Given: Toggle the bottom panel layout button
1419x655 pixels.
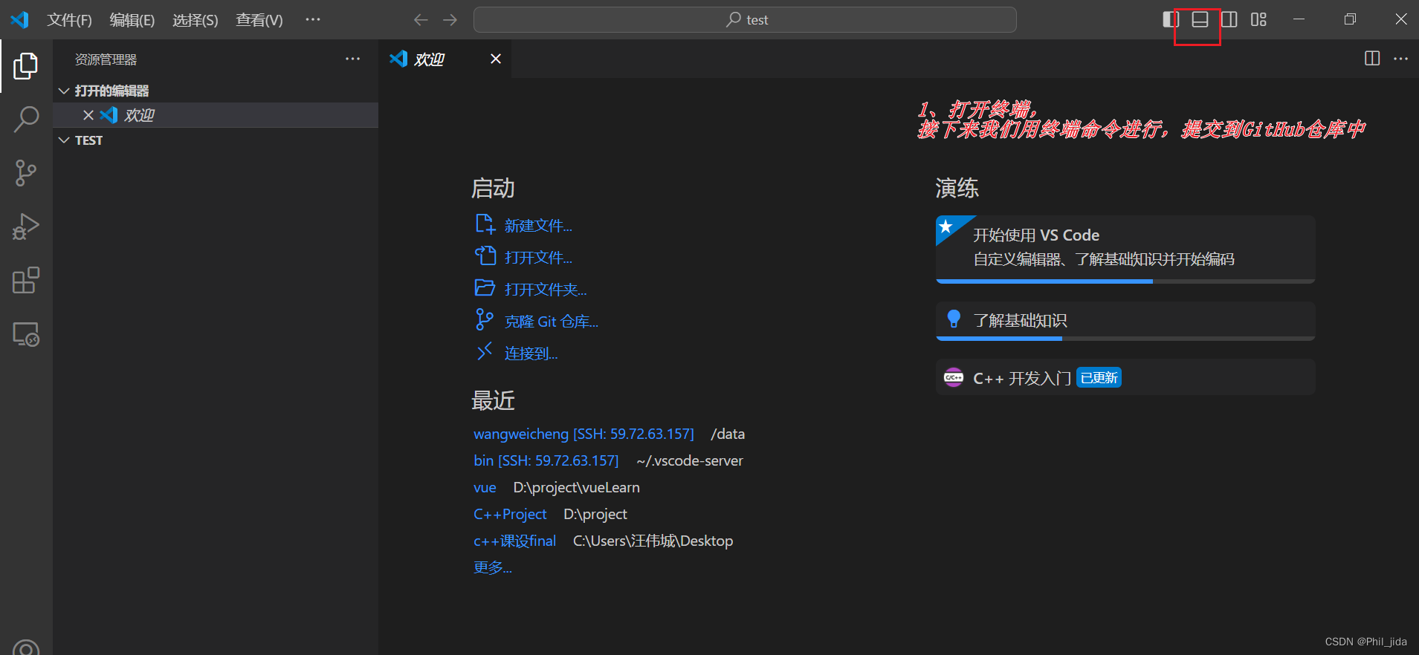Looking at the screenshot, I should [x=1200, y=19].
